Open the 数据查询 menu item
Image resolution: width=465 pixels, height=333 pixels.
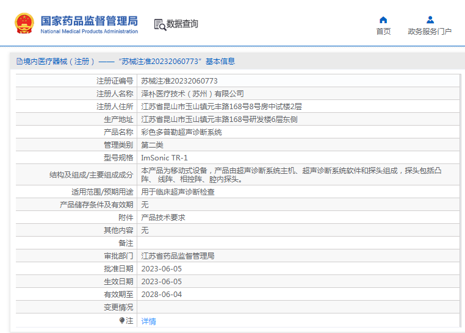[x=182, y=24]
